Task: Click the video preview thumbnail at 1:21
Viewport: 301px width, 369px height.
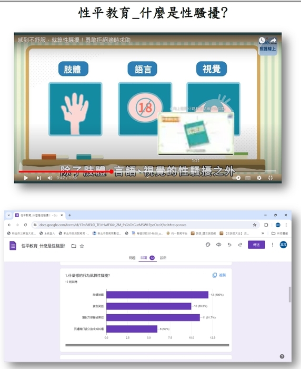Action: click(x=196, y=133)
